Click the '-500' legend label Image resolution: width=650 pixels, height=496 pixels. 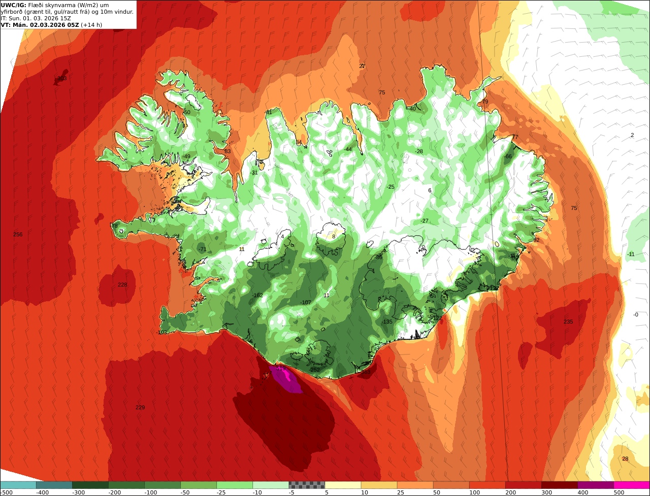pyautogui.click(x=6, y=492)
